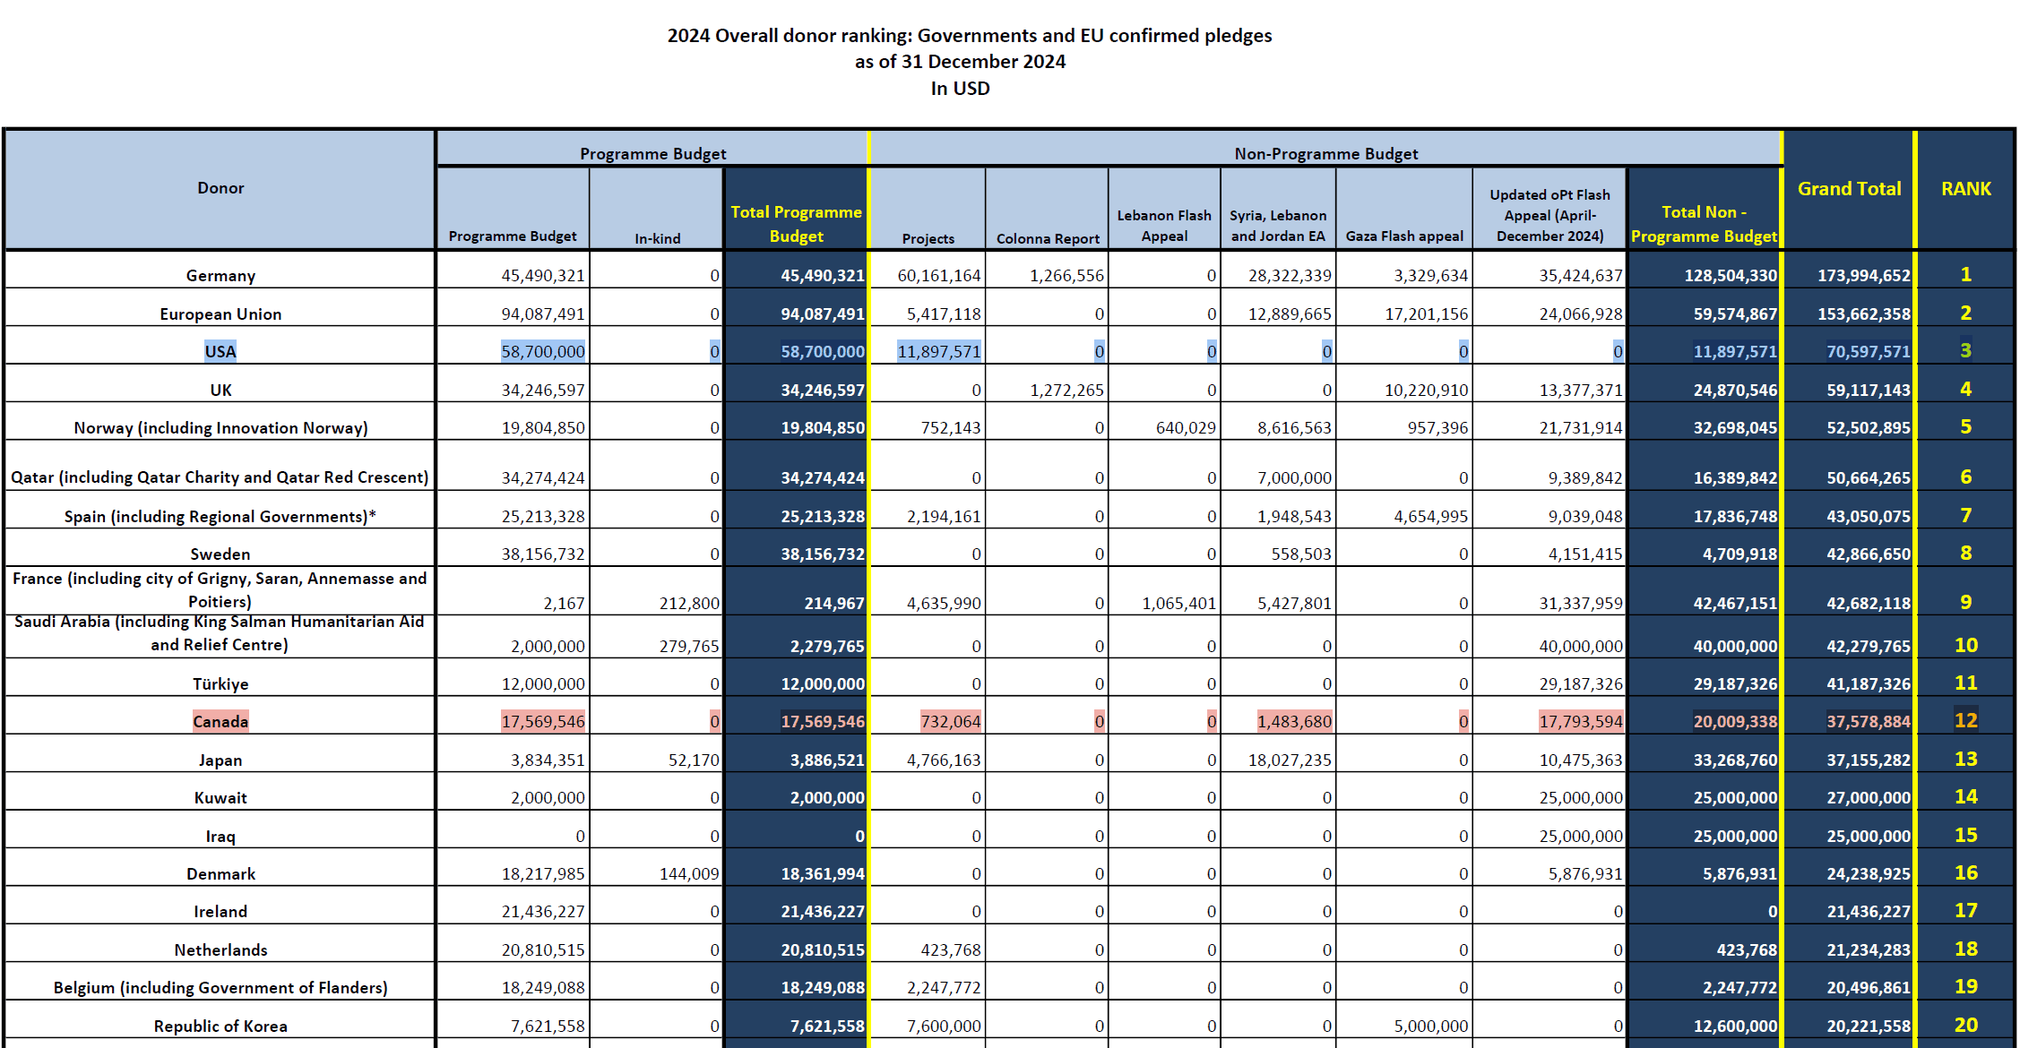
Task: Select the Colonna Report column header
Action: click(1047, 238)
